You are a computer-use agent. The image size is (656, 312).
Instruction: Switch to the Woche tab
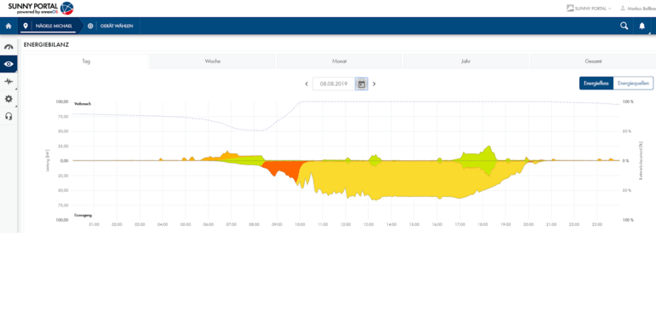coord(213,61)
